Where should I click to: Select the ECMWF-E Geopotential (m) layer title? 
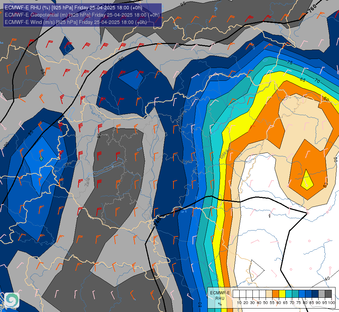pyautogui.click(x=82, y=15)
